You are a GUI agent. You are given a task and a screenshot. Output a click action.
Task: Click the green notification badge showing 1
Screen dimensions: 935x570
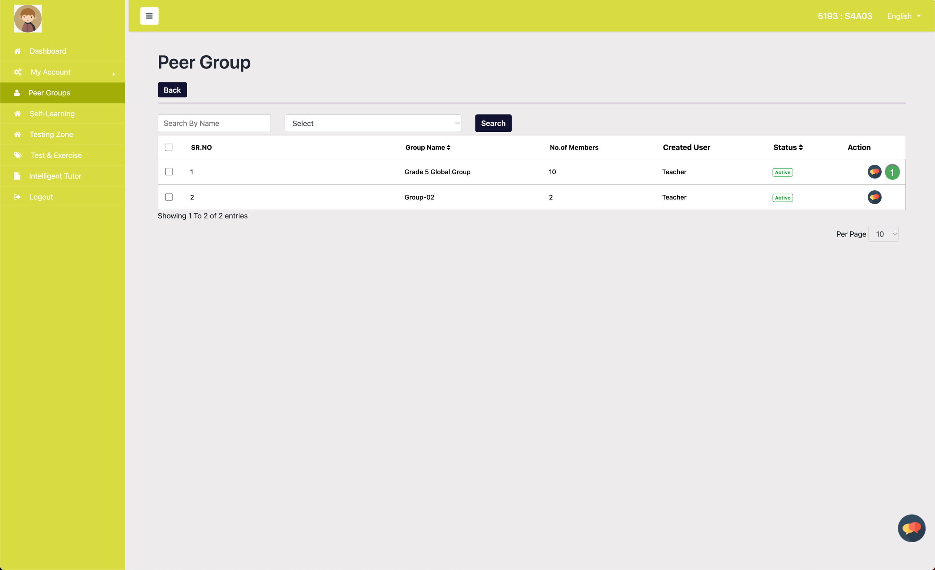892,172
